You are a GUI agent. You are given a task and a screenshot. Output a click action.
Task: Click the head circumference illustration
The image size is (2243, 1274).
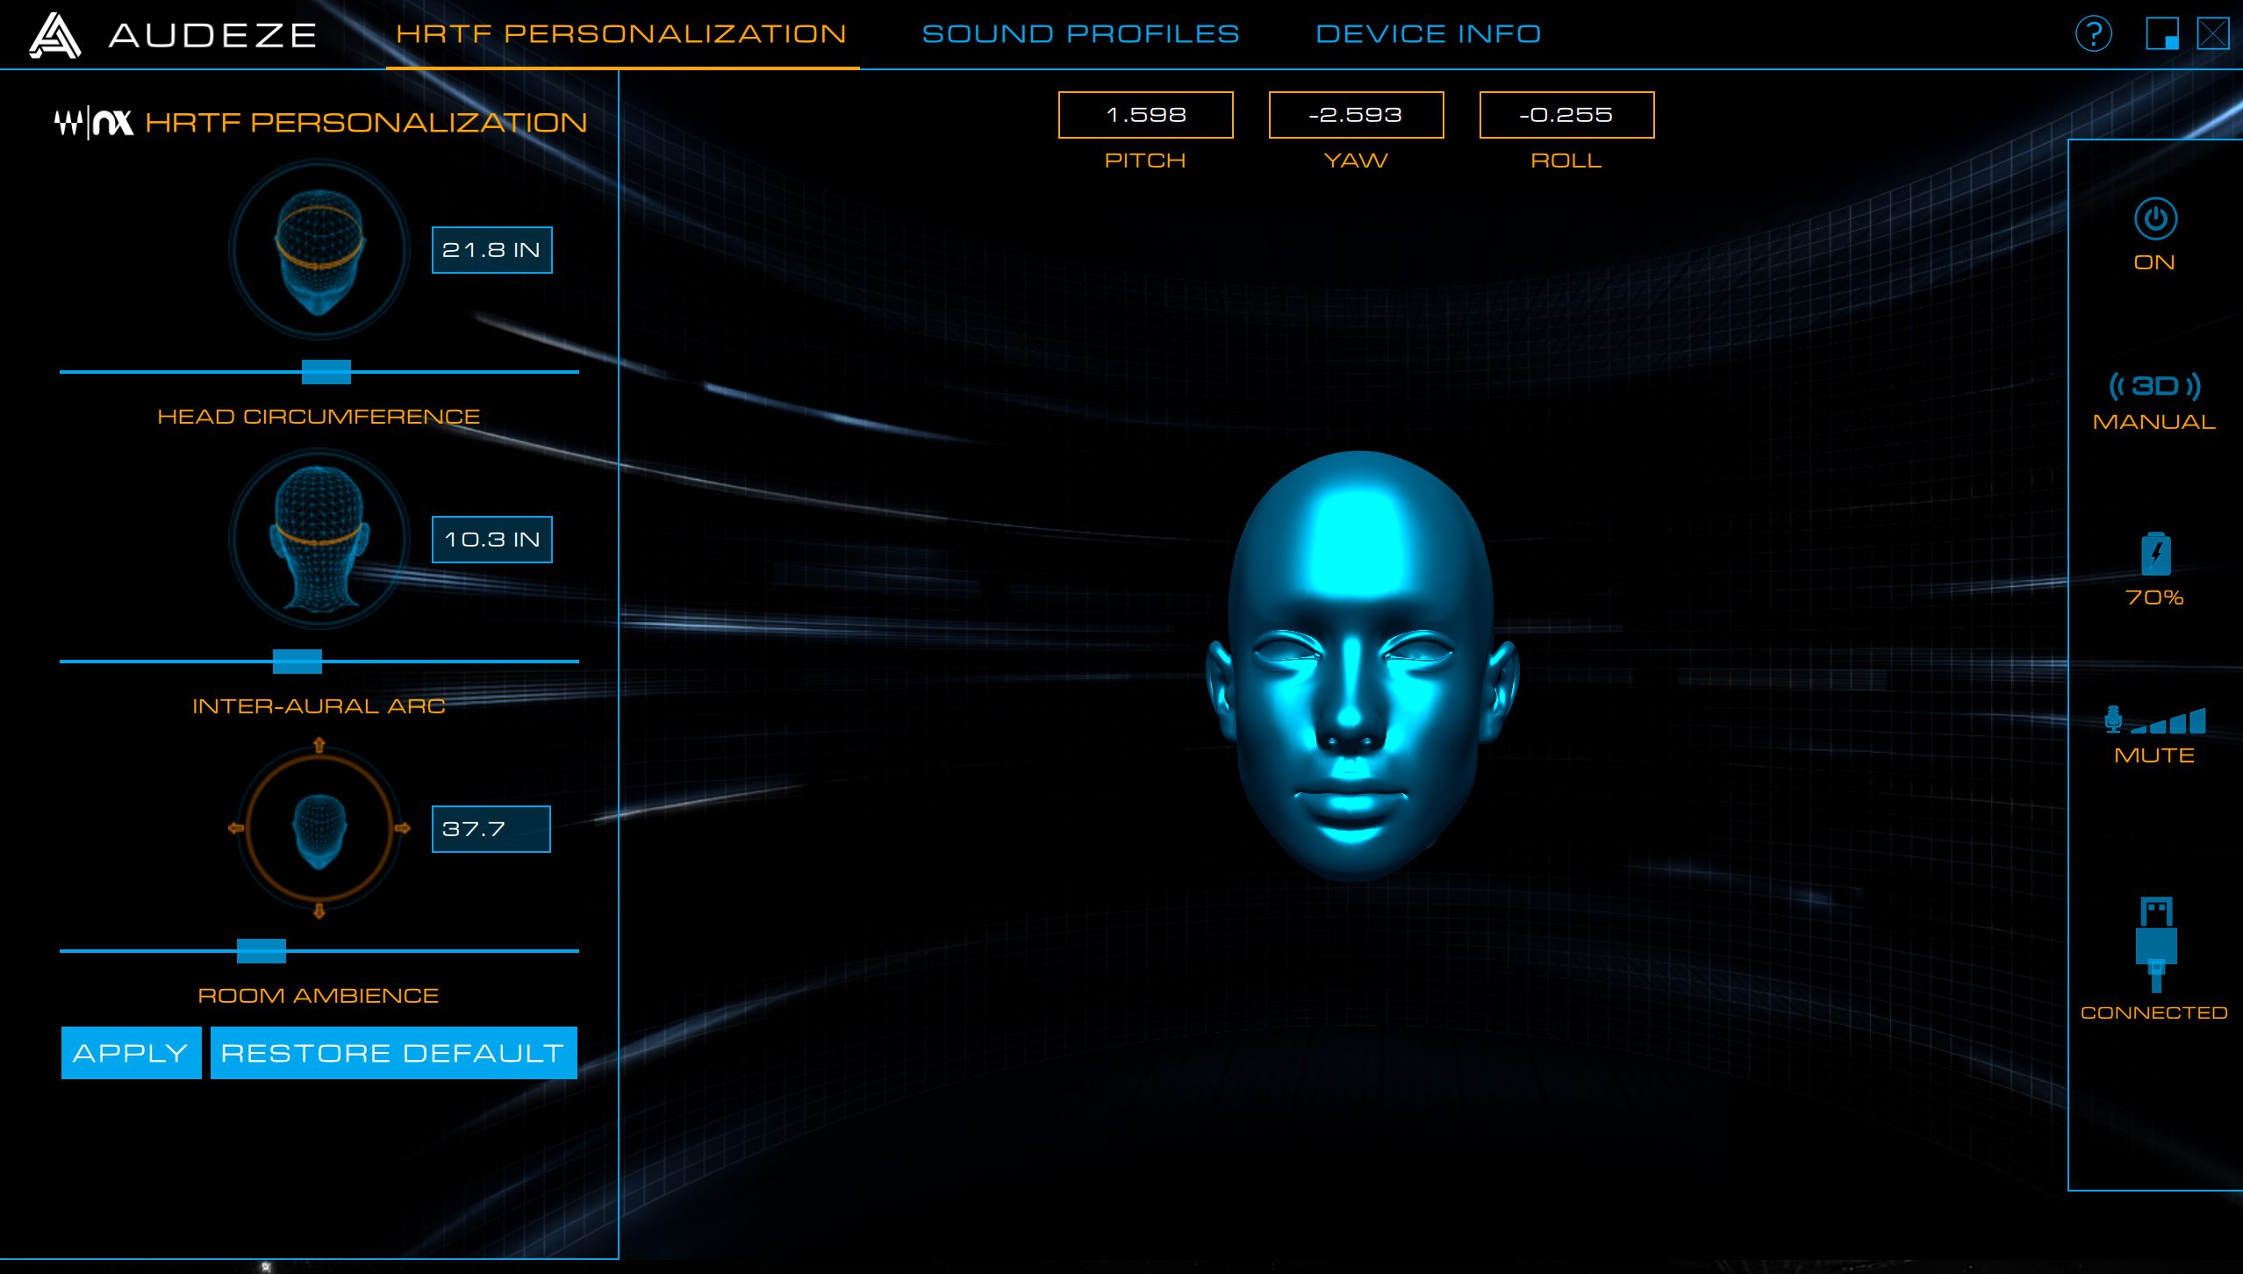[x=319, y=250]
